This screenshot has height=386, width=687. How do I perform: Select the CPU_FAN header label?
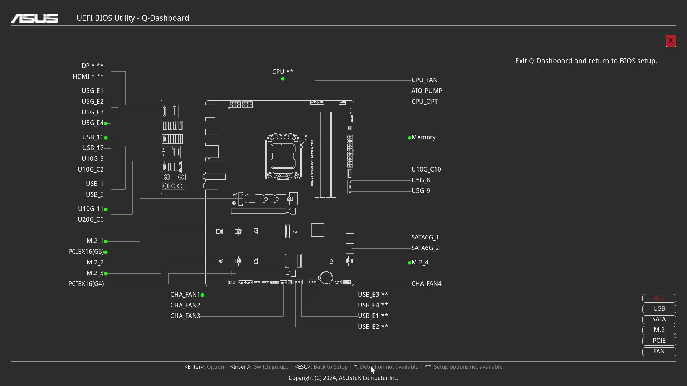(424, 80)
